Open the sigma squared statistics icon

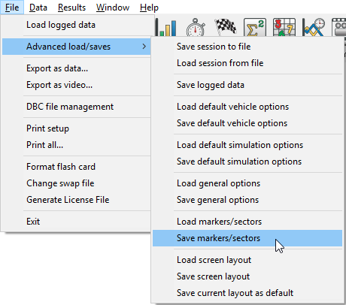[255, 27]
